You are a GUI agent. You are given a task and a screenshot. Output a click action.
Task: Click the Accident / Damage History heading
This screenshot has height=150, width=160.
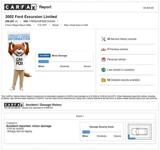[x=44, y=105]
